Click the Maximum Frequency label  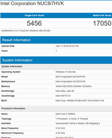tap(12, 133)
